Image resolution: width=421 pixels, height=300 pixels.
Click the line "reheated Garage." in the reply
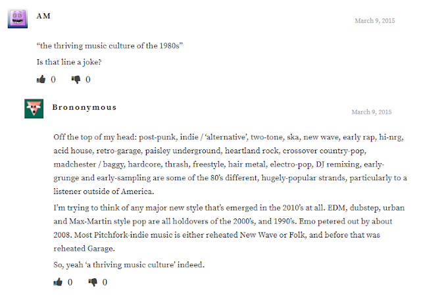[84, 249]
